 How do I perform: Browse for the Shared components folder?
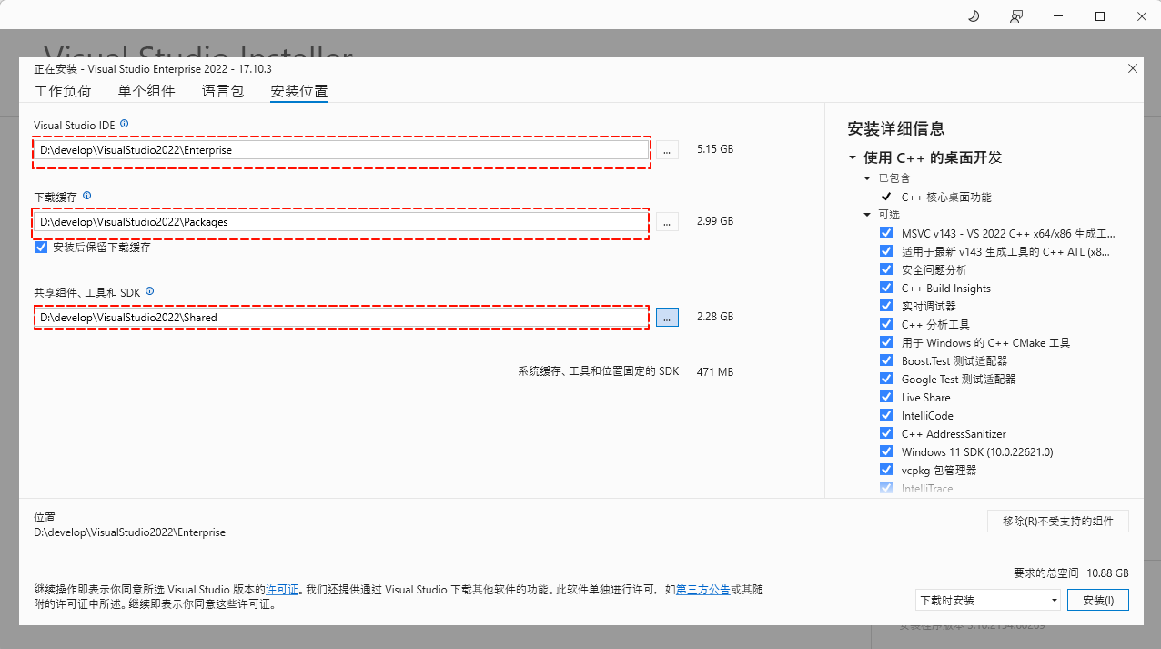(x=667, y=318)
